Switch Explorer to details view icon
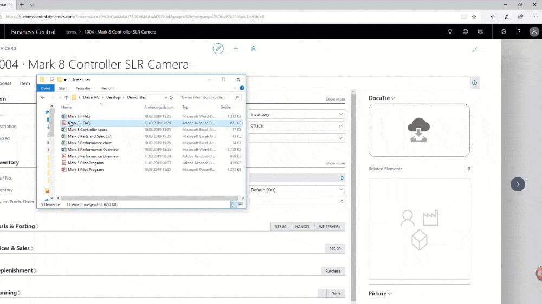Screen dimensions: 542x304 point(234,204)
